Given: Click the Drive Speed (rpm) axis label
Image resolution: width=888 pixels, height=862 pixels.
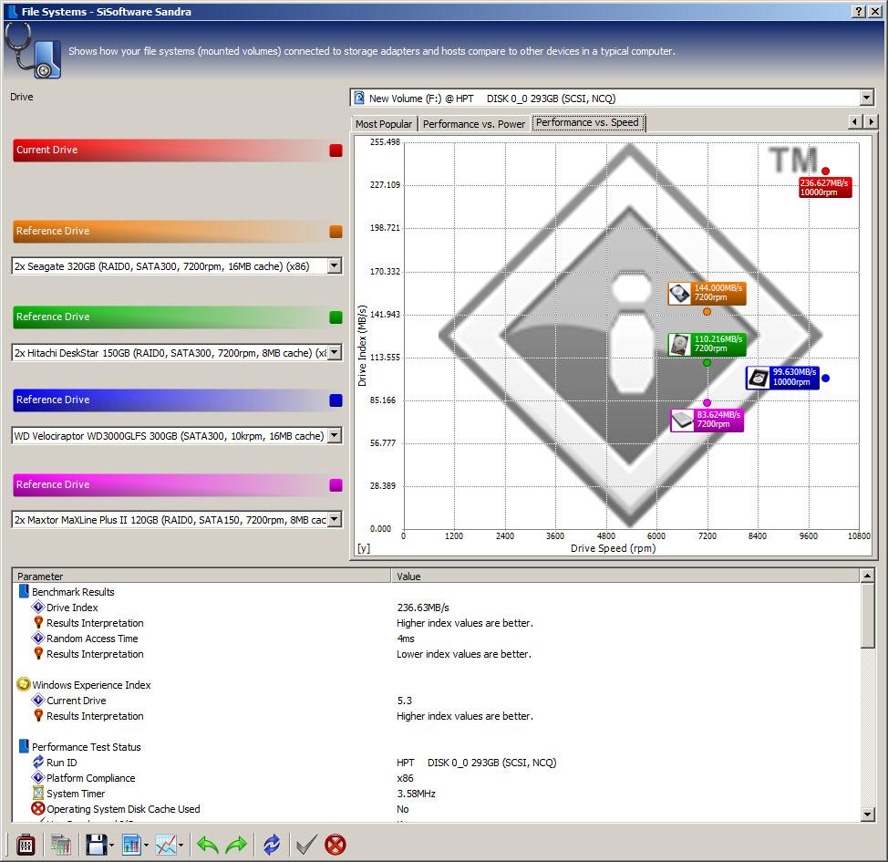Looking at the screenshot, I should (x=614, y=548).
